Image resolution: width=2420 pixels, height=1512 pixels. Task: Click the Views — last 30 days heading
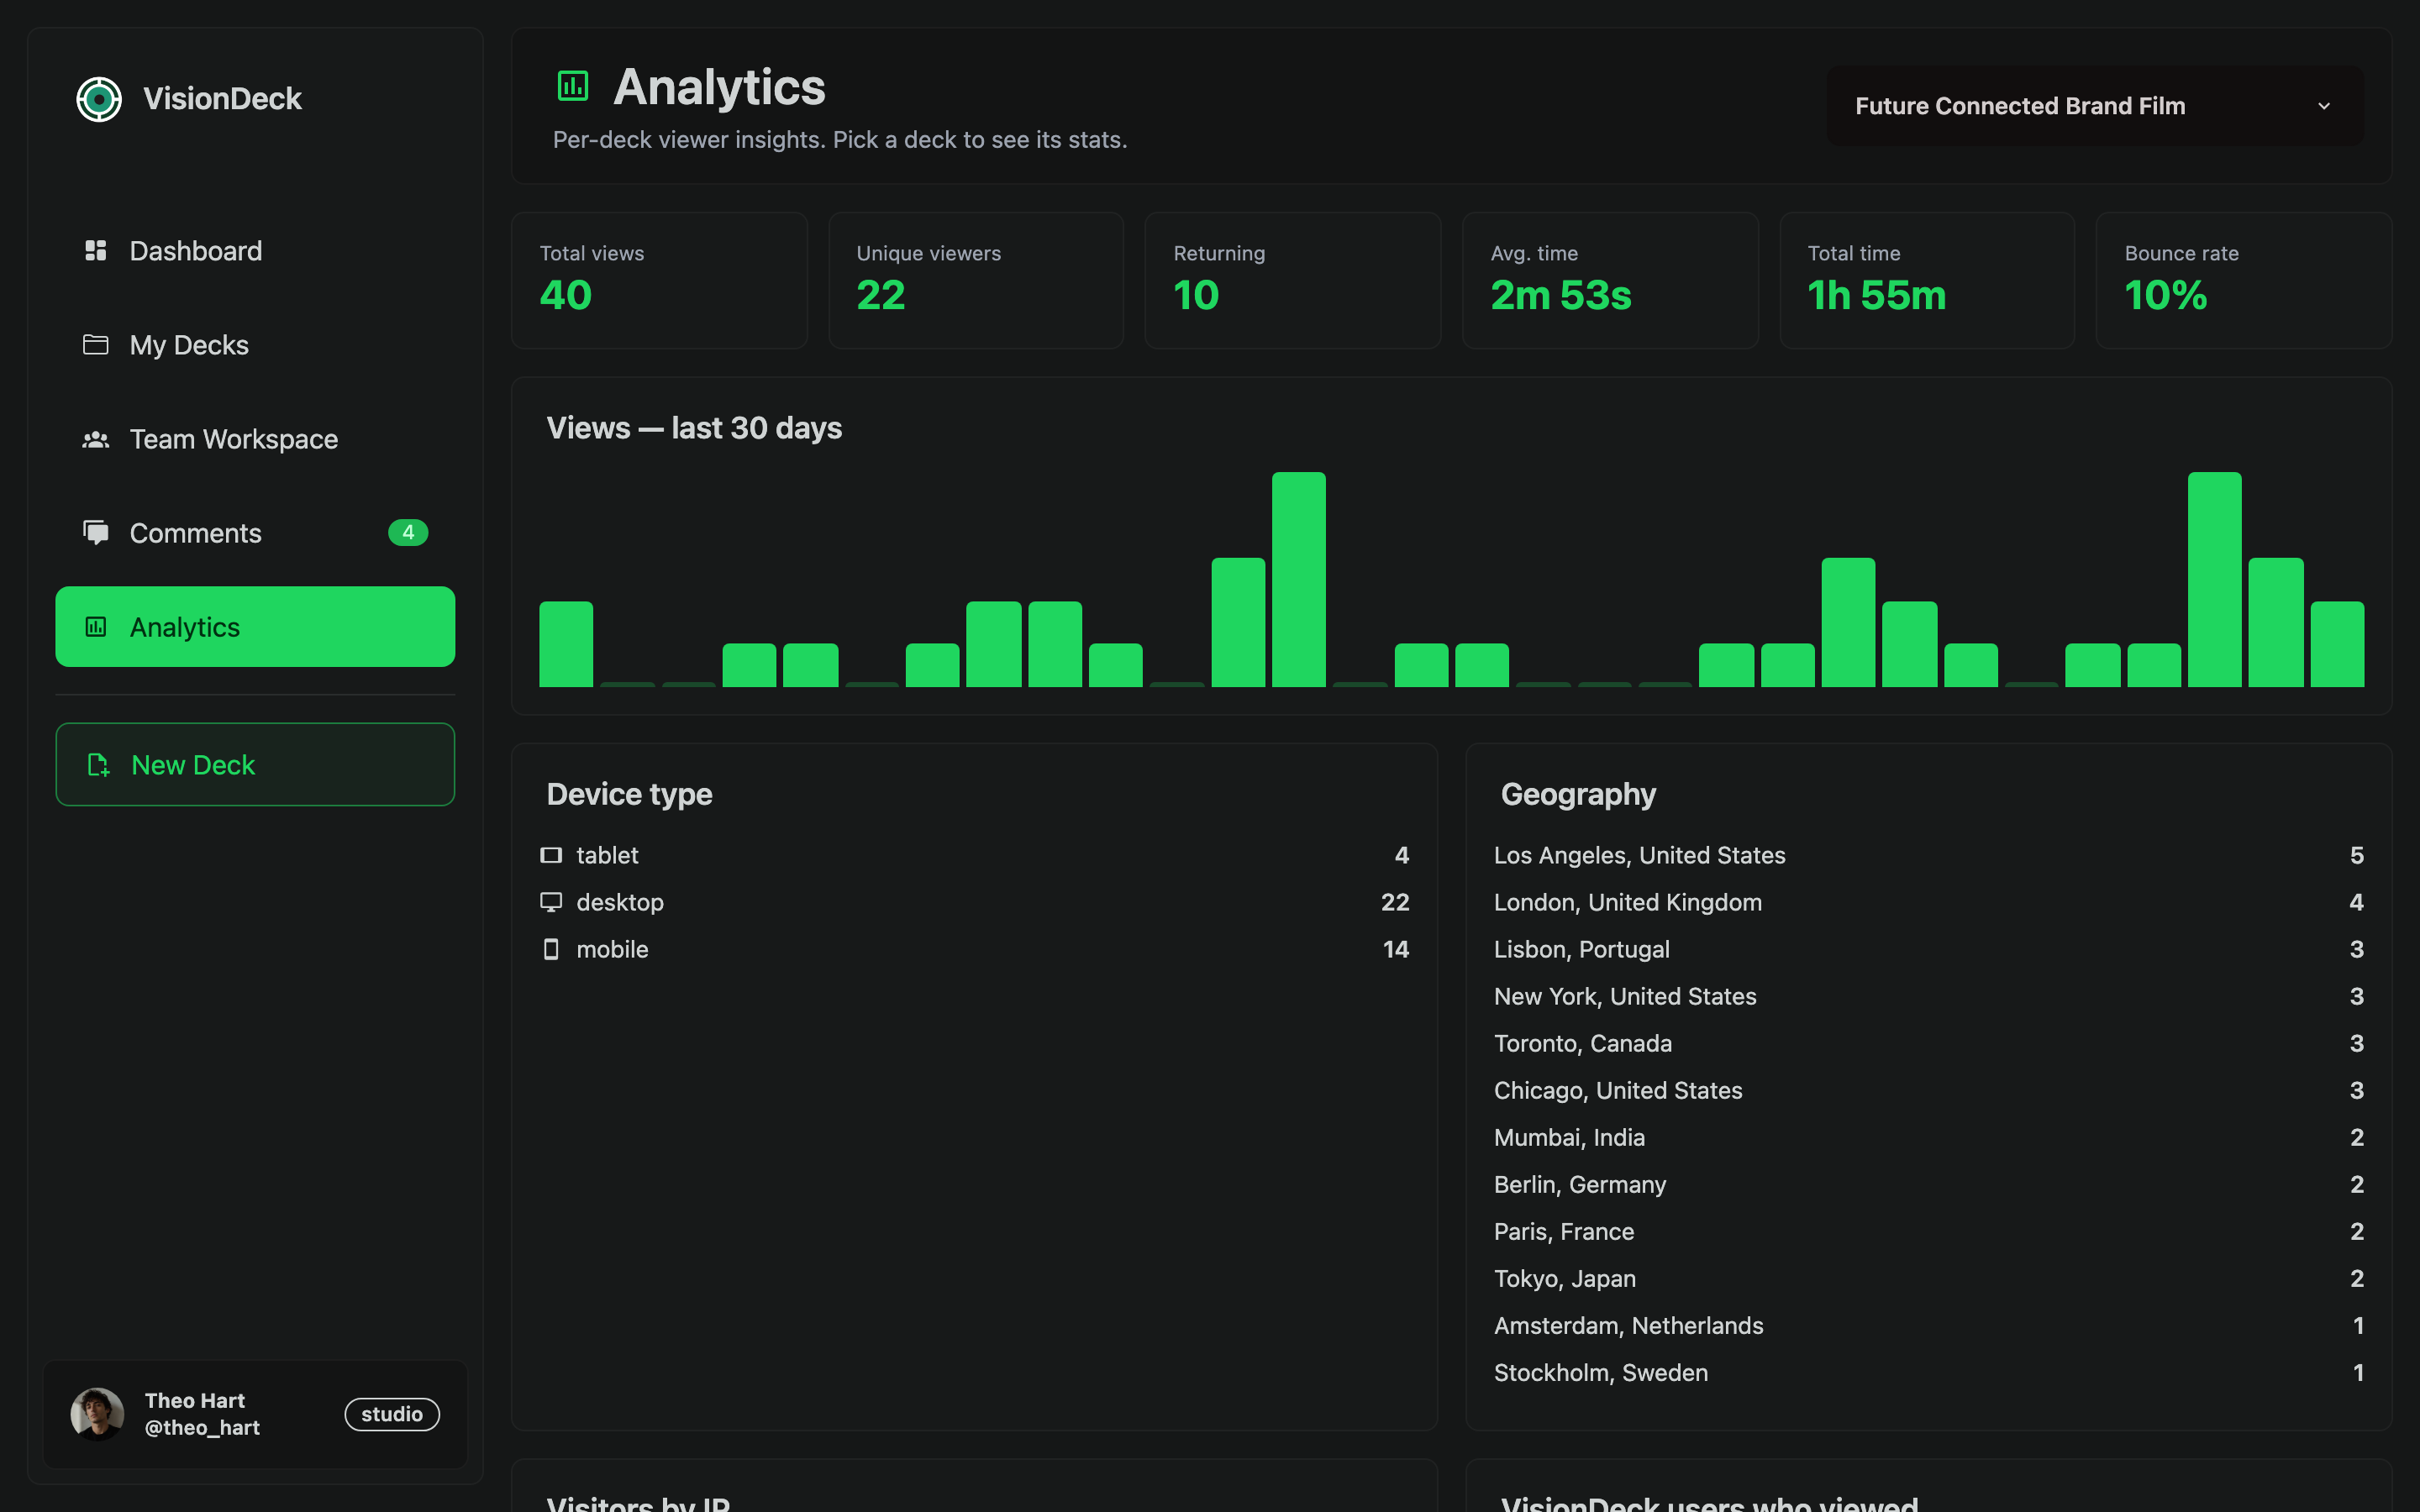(694, 428)
